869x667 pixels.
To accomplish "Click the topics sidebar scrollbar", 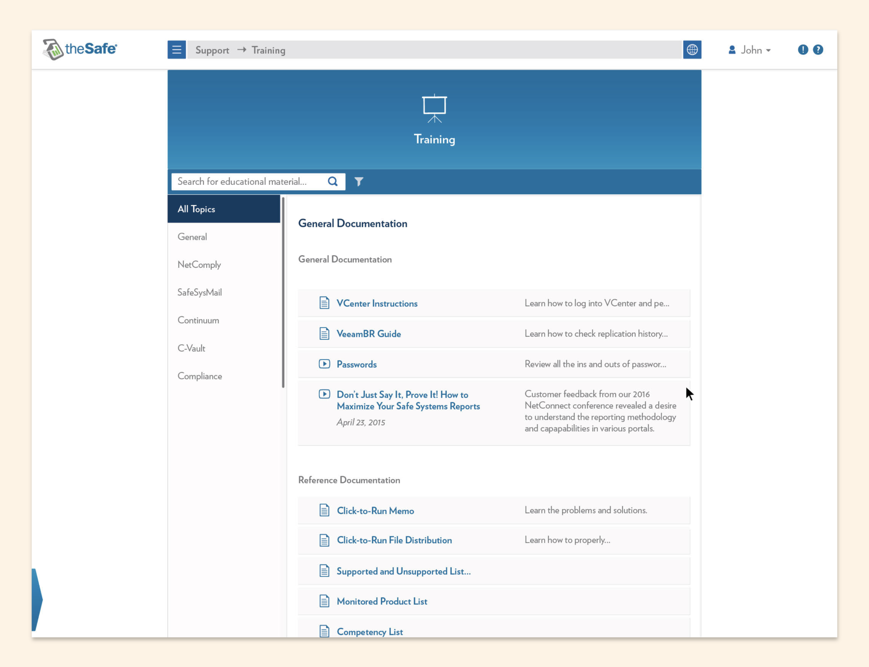I will (x=283, y=293).
